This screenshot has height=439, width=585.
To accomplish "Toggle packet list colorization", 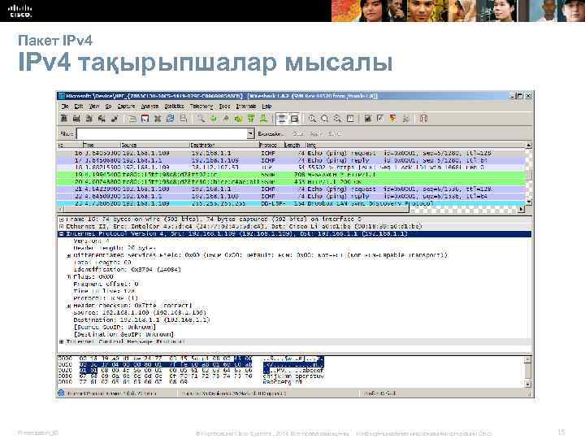I will coord(282,119).
